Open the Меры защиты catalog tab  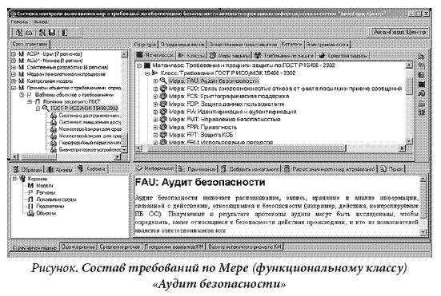[230, 56]
